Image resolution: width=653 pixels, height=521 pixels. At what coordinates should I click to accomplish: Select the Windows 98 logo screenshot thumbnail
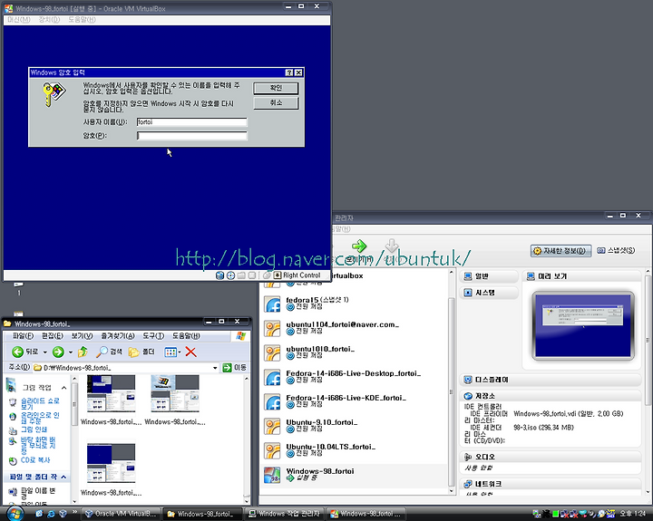[175, 393]
